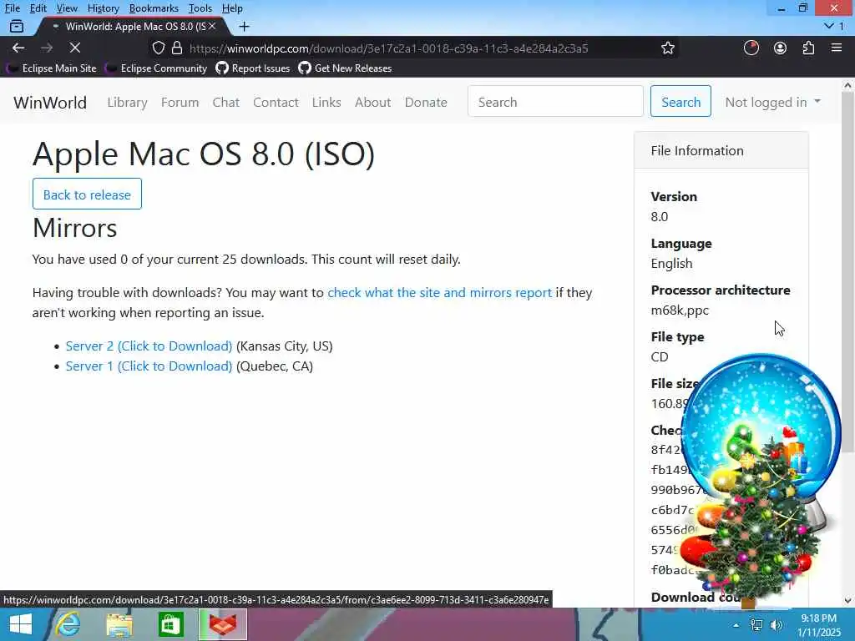Viewport: 855px width, 641px height.
Task: Open Bookmarks menu
Action: [x=154, y=8]
